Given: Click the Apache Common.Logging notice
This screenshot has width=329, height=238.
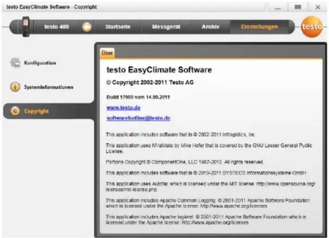Looking at the screenshot, I should click(208, 203).
